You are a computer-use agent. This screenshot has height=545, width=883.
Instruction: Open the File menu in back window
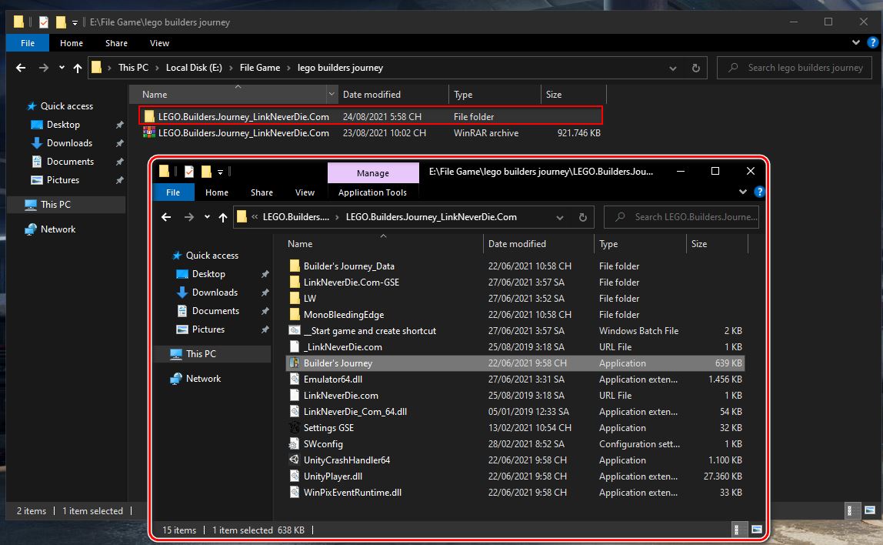pos(28,43)
